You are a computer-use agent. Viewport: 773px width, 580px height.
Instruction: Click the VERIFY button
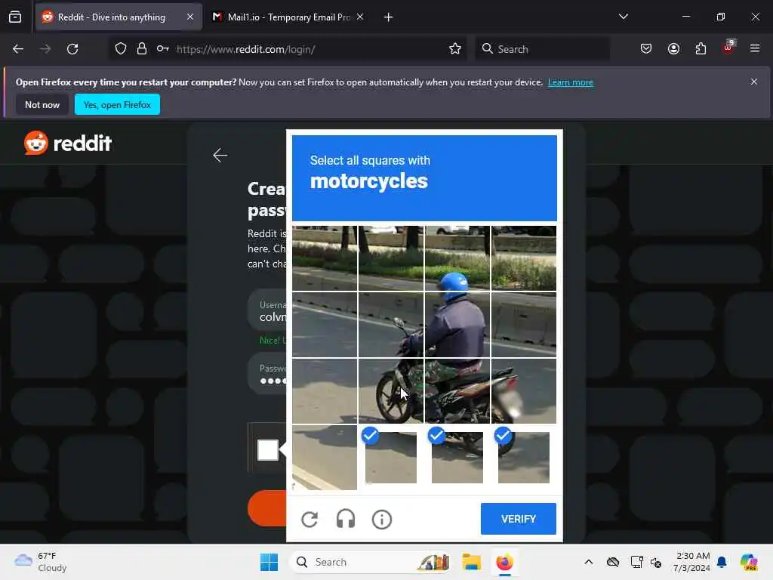[518, 519]
